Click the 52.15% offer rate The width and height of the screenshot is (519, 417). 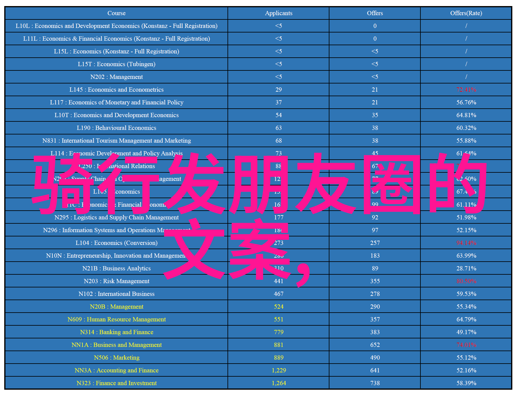pyautogui.click(x=466, y=230)
